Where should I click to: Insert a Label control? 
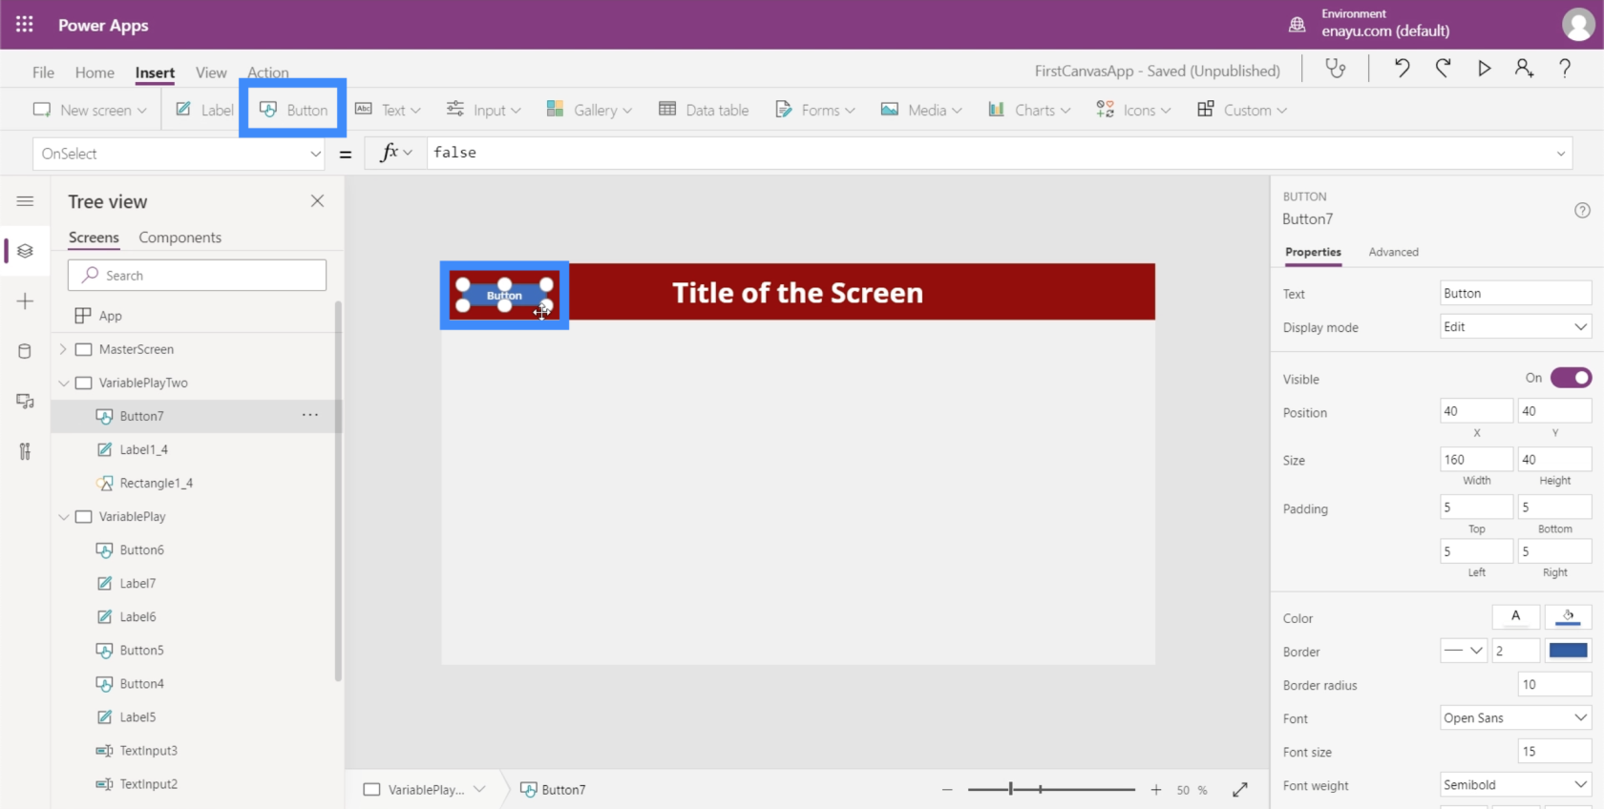(x=204, y=110)
